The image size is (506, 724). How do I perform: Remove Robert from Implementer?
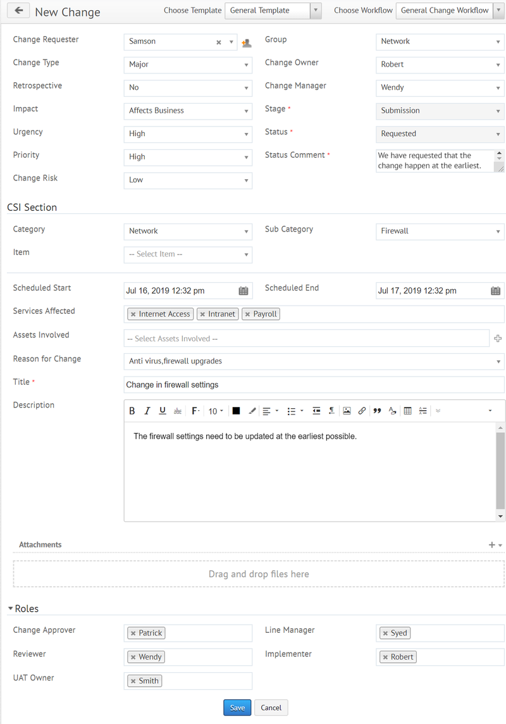pos(385,658)
